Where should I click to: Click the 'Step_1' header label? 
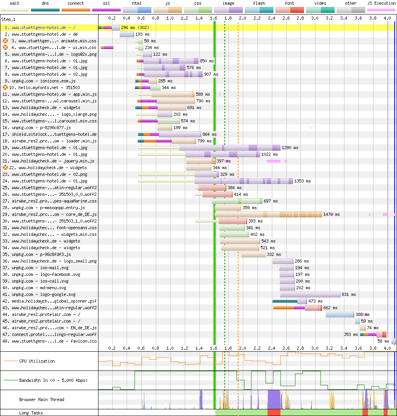click(8, 19)
